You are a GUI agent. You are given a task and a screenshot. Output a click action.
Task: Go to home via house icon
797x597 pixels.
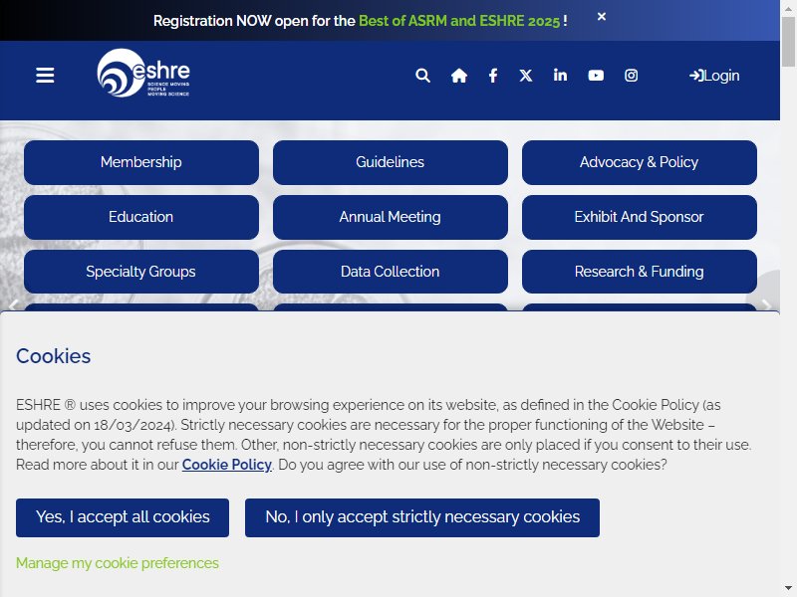pyautogui.click(x=459, y=76)
